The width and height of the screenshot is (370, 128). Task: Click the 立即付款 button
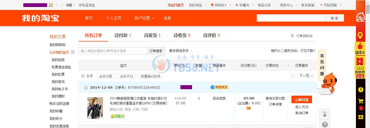pyautogui.click(x=302, y=99)
